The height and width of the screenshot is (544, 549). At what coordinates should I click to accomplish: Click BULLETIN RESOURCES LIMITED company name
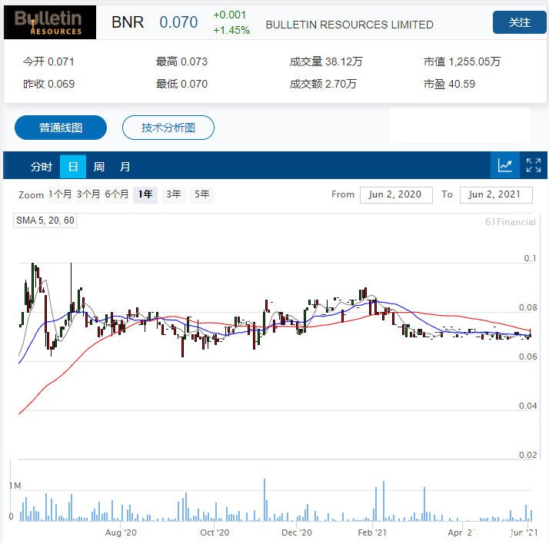point(349,25)
